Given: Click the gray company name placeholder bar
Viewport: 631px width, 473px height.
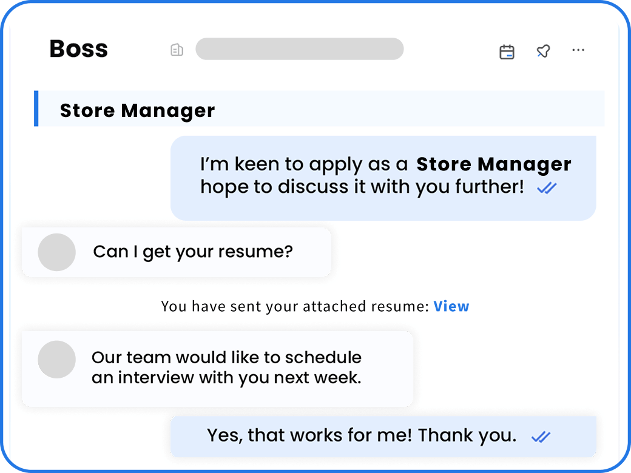Looking at the screenshot, I should click(x=299, y=49).
